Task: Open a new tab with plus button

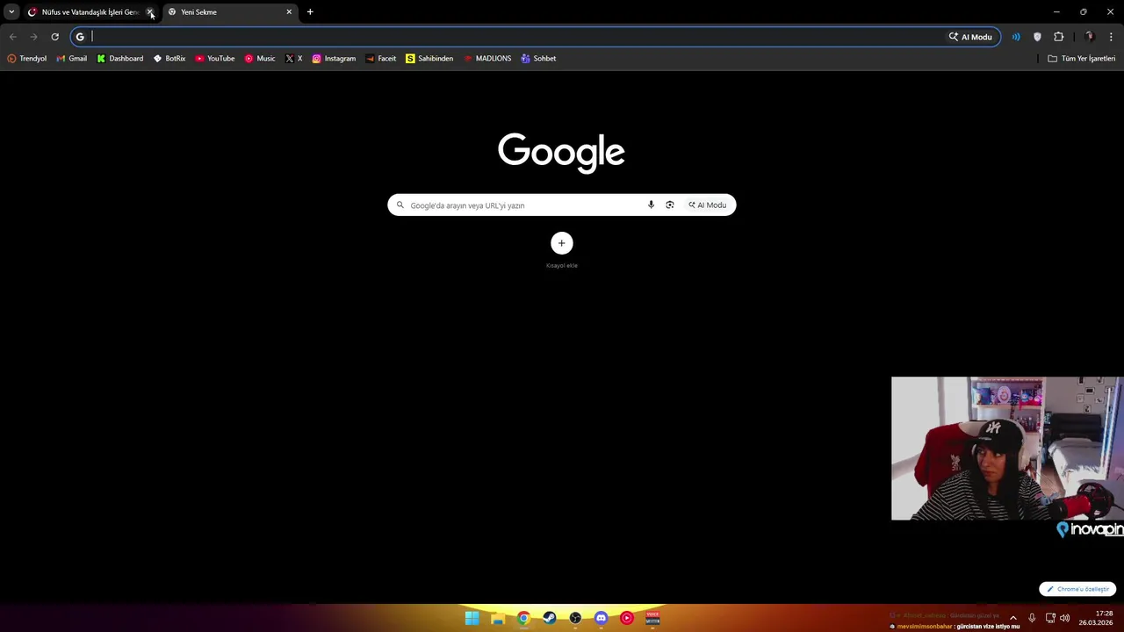Action: point(310,12)
